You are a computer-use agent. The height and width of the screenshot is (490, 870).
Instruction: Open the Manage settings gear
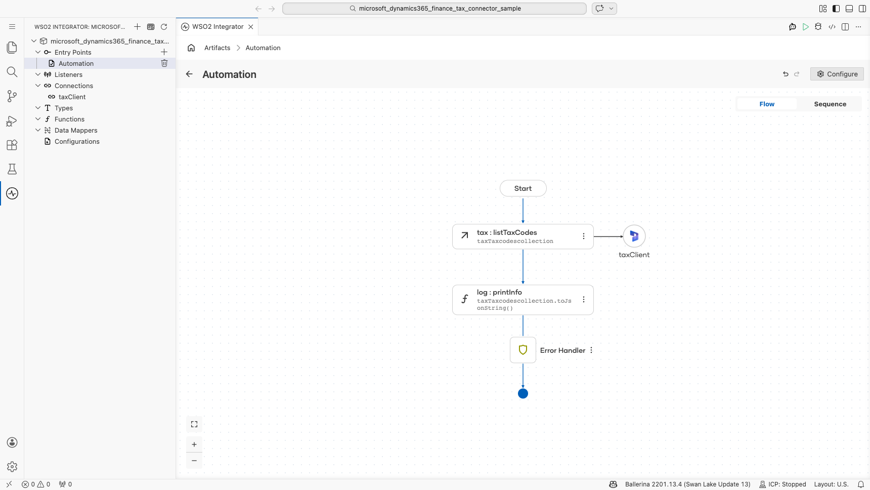(12, 467)
